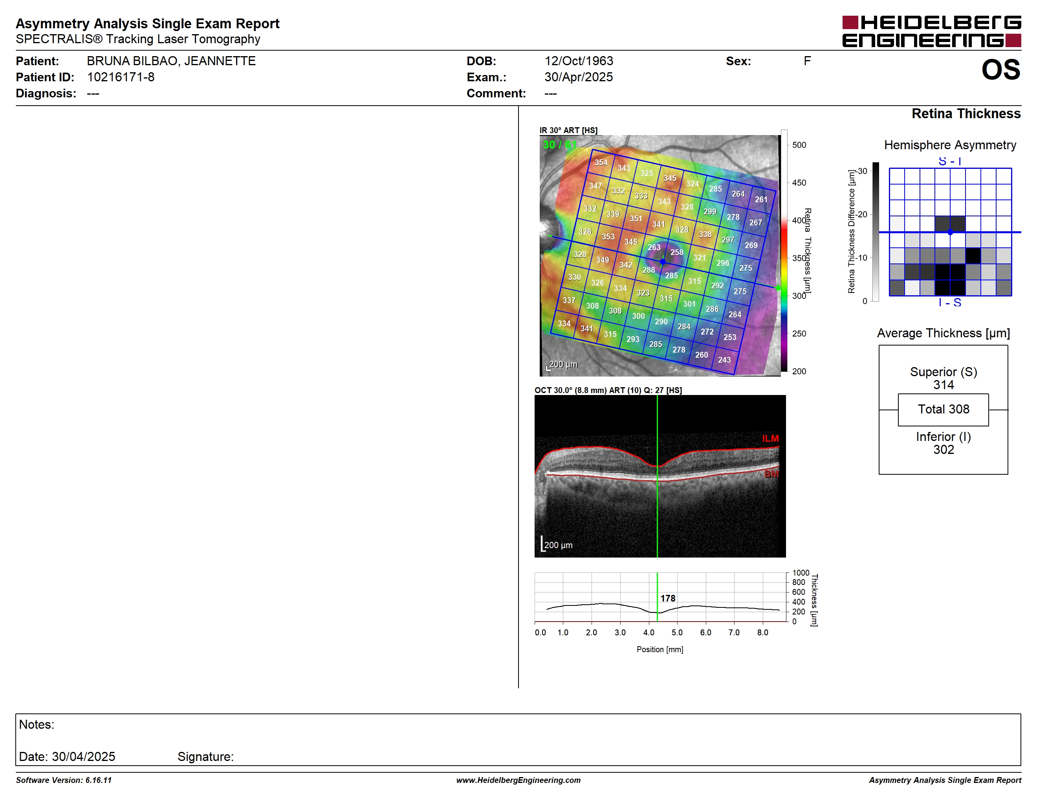Image resolution: width=1037 pixels, height=801 pixels.
Task: Open the www.HeidelbergEngineering.com link
Action: [518, 780]
